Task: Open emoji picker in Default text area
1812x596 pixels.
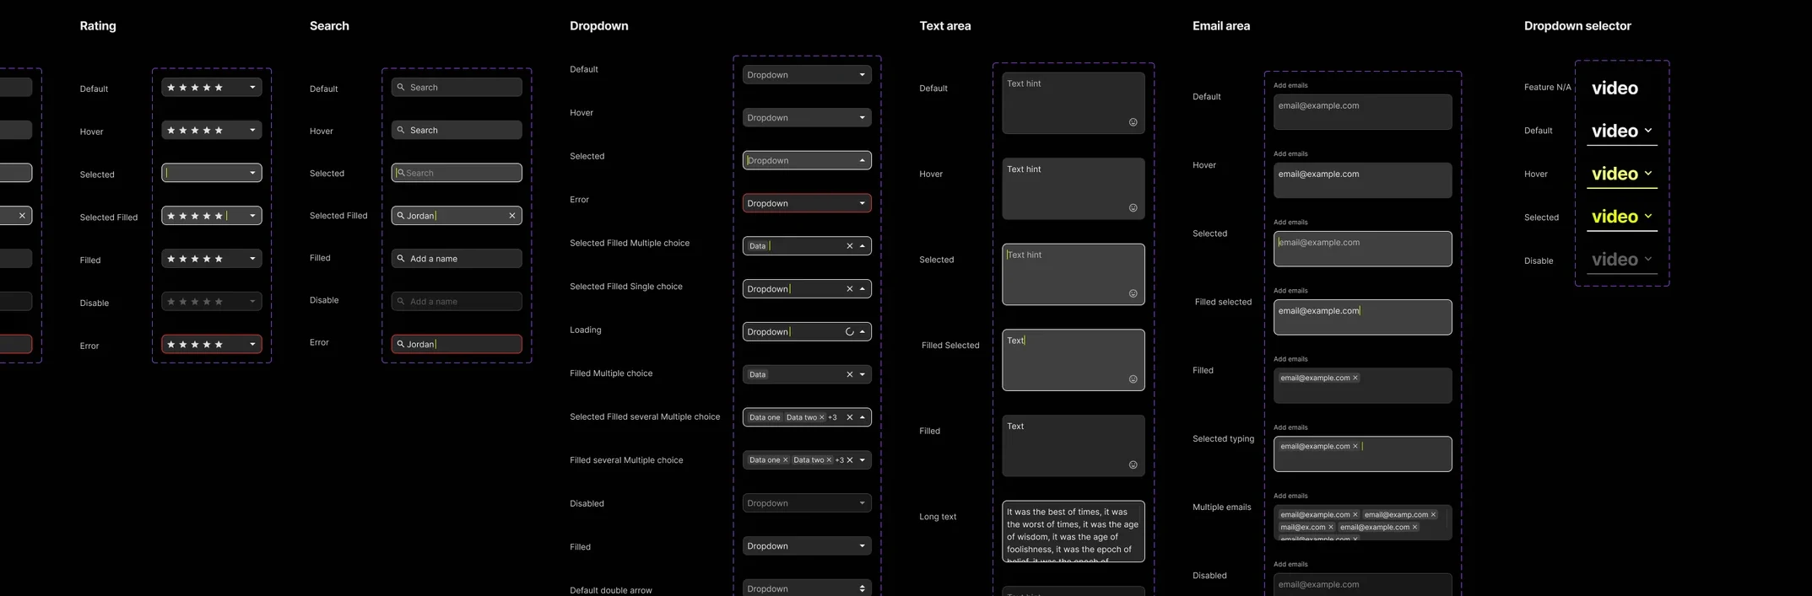Action: point(1133,122)
